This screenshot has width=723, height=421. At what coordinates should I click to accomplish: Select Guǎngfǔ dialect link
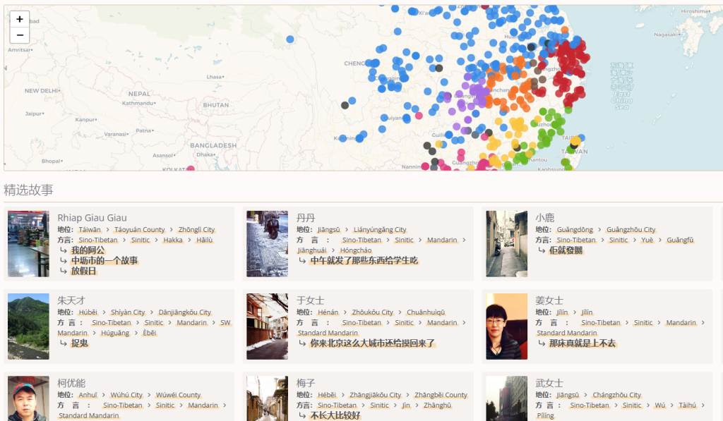(680, 240)
